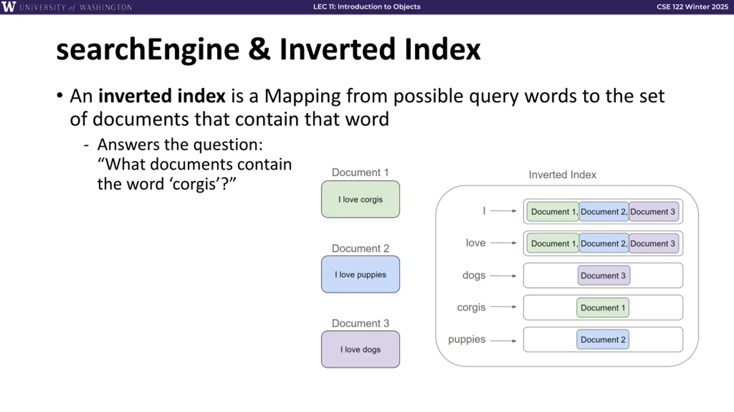Select the green Document 1 chip in the "love" row
This screenshot has height=412, width=734.
pyautogui.click(x=553, y=243)
